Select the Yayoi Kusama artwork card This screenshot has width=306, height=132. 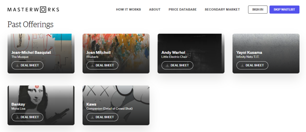point(266,53)
